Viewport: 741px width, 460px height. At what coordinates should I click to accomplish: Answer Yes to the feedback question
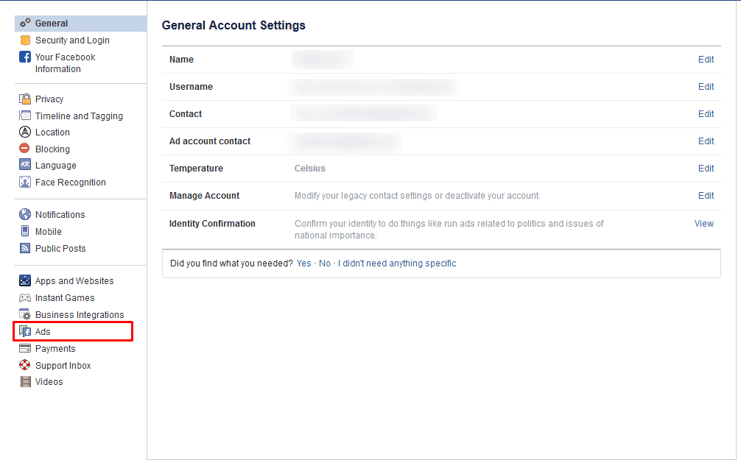303,263
